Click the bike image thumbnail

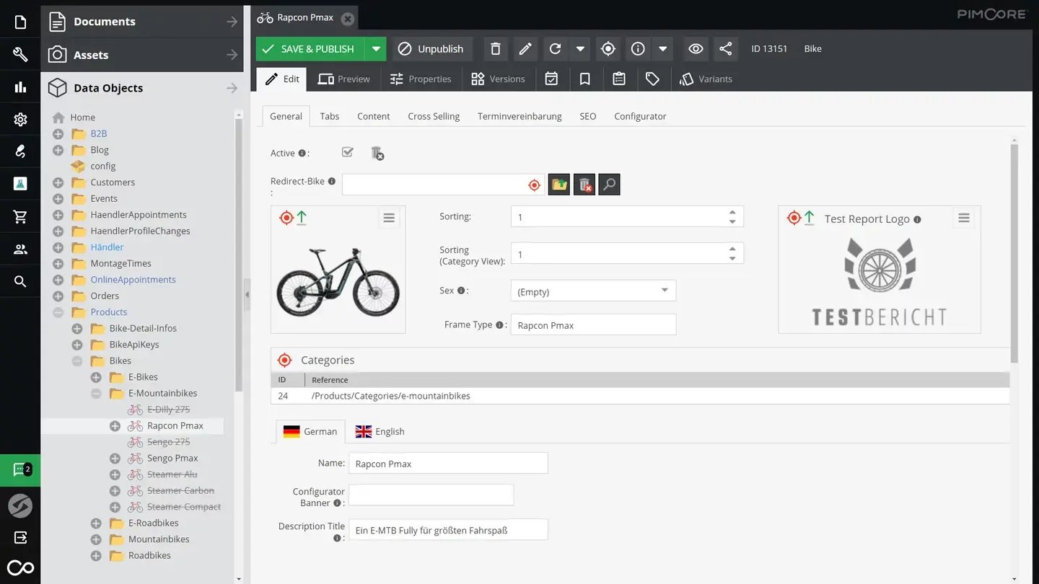click(x=338, y=281)
